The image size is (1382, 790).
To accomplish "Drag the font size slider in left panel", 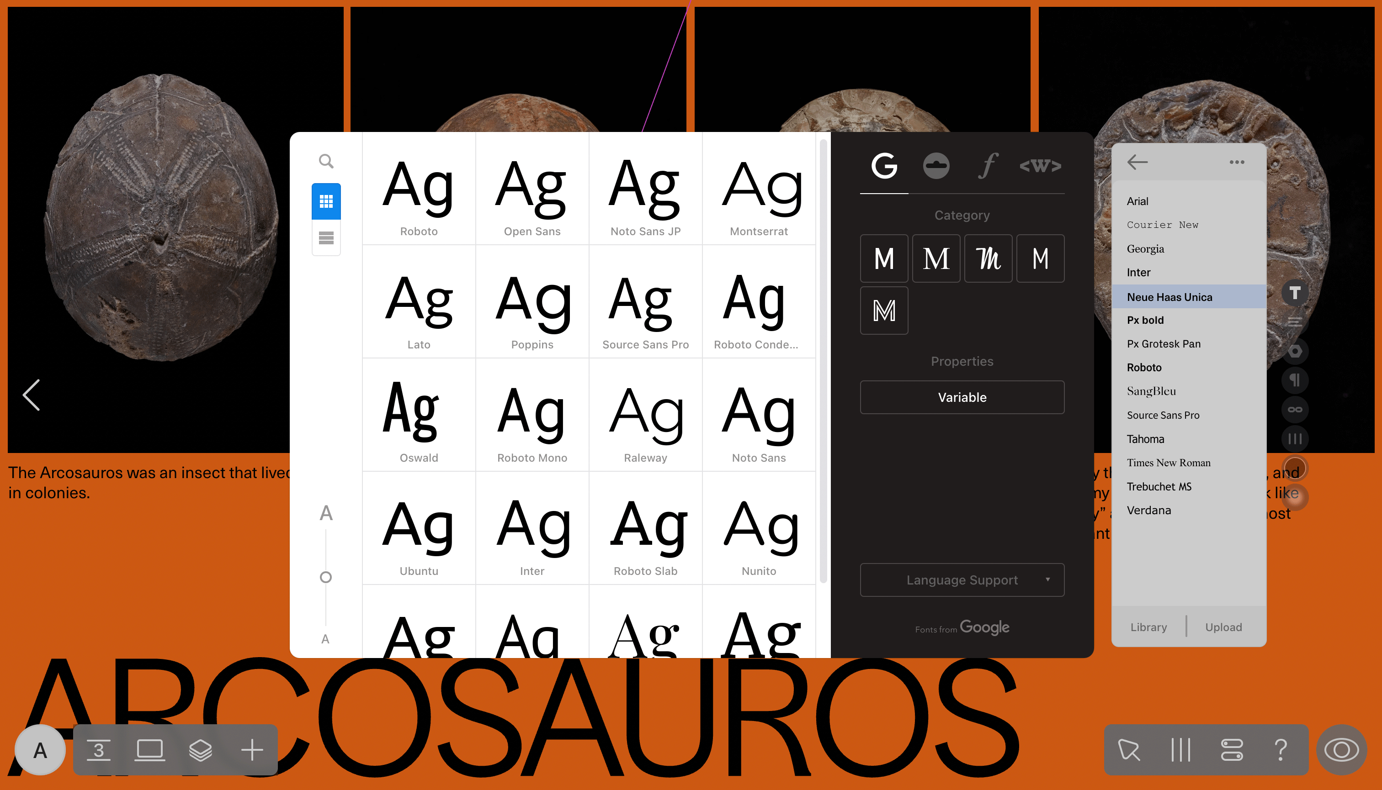I will pos(325,578).
